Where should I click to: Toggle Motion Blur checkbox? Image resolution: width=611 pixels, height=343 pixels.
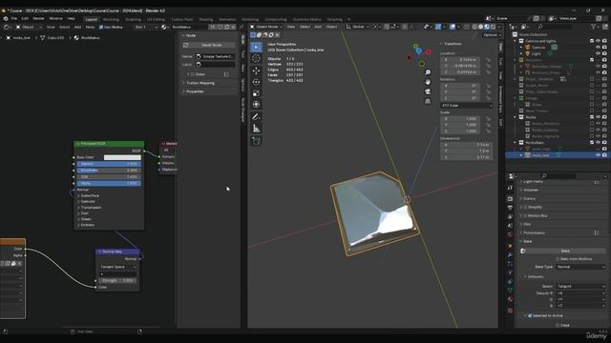click(x=525, y=216)
